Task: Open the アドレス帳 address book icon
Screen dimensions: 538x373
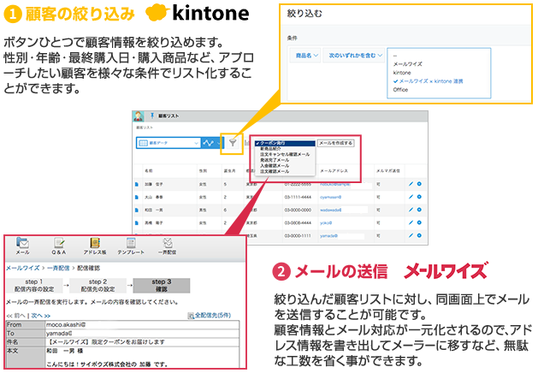Action: pyautogui.click(x=95, y=244)
